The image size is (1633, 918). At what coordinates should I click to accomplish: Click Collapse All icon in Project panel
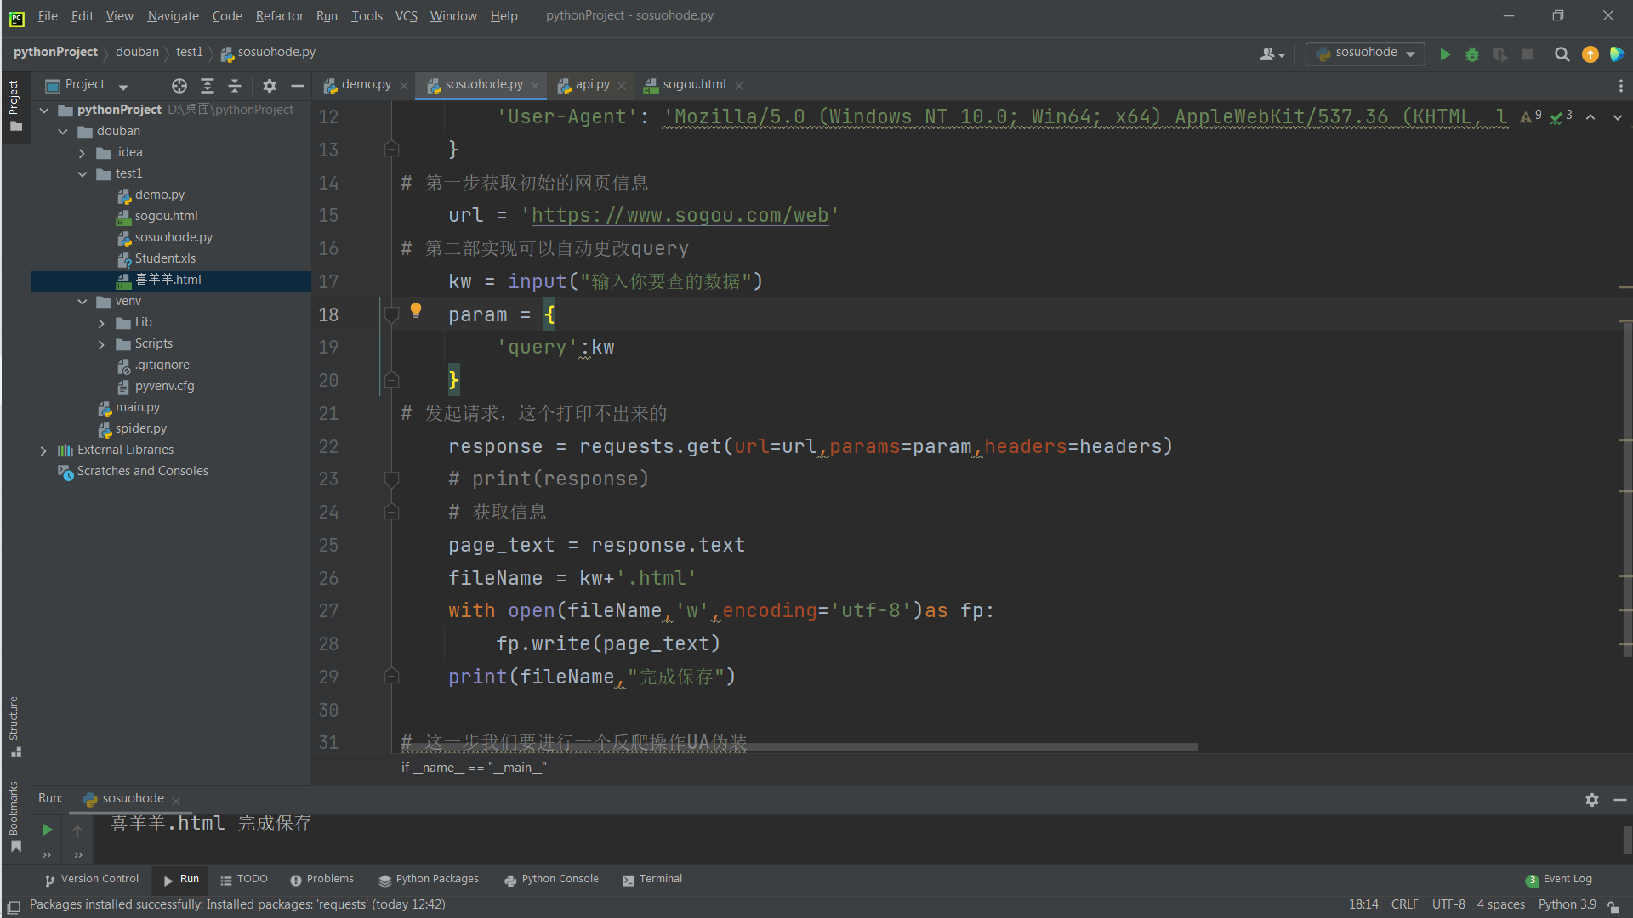pyautogui.click(x=235, y=86)
